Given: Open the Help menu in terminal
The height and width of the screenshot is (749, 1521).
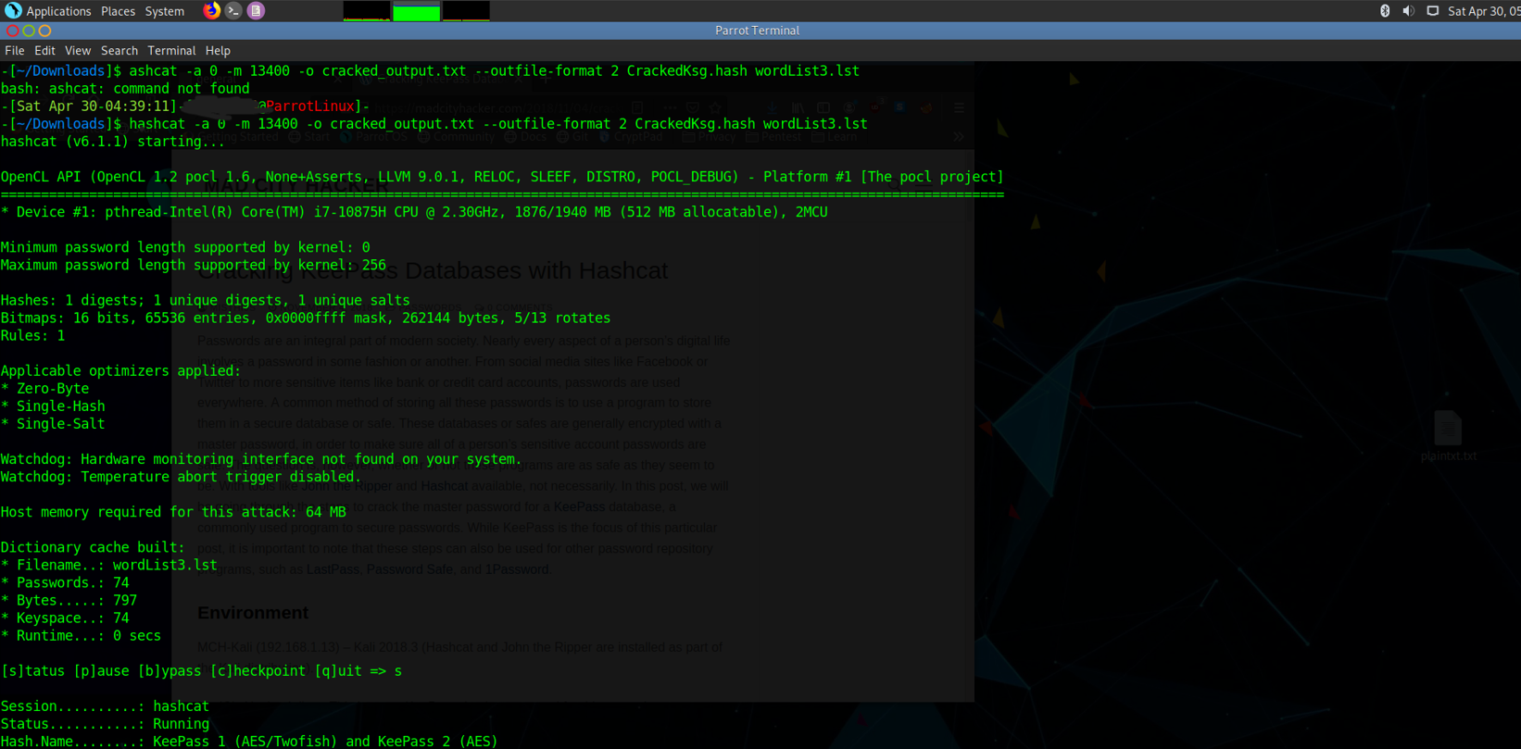Looking at the screenshot, I should click(218, 51).
